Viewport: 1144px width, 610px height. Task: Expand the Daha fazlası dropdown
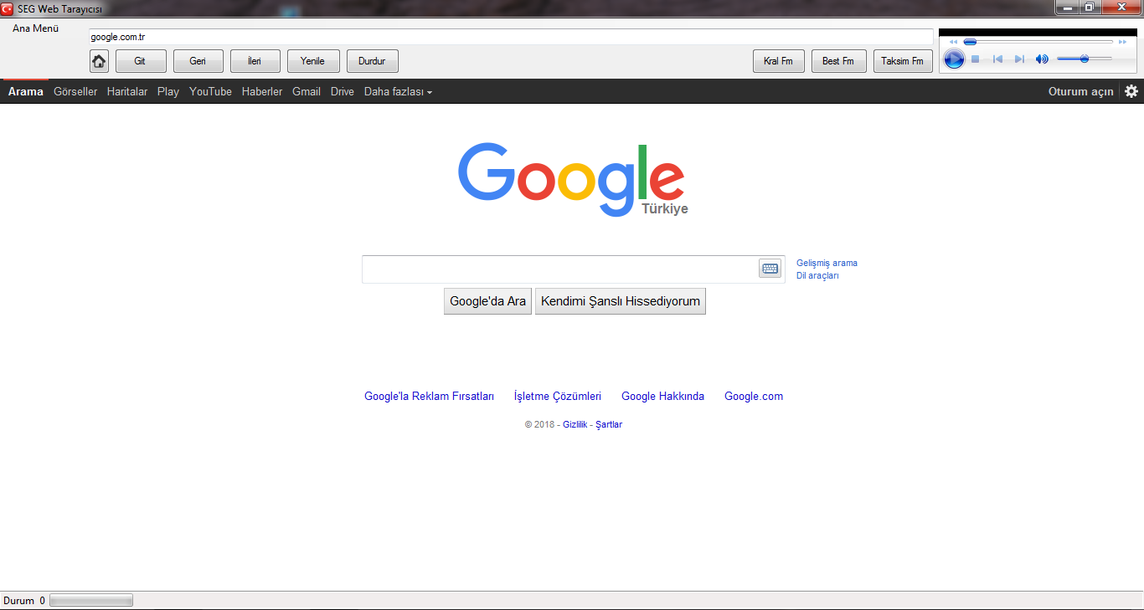[x=398, y=92]
